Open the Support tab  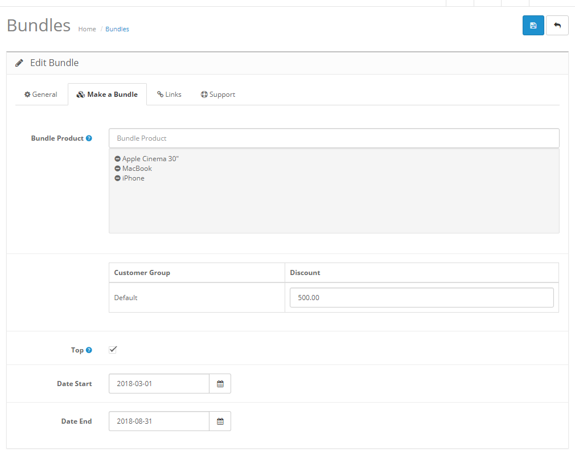pyautogui.click(x=218, y=95)
